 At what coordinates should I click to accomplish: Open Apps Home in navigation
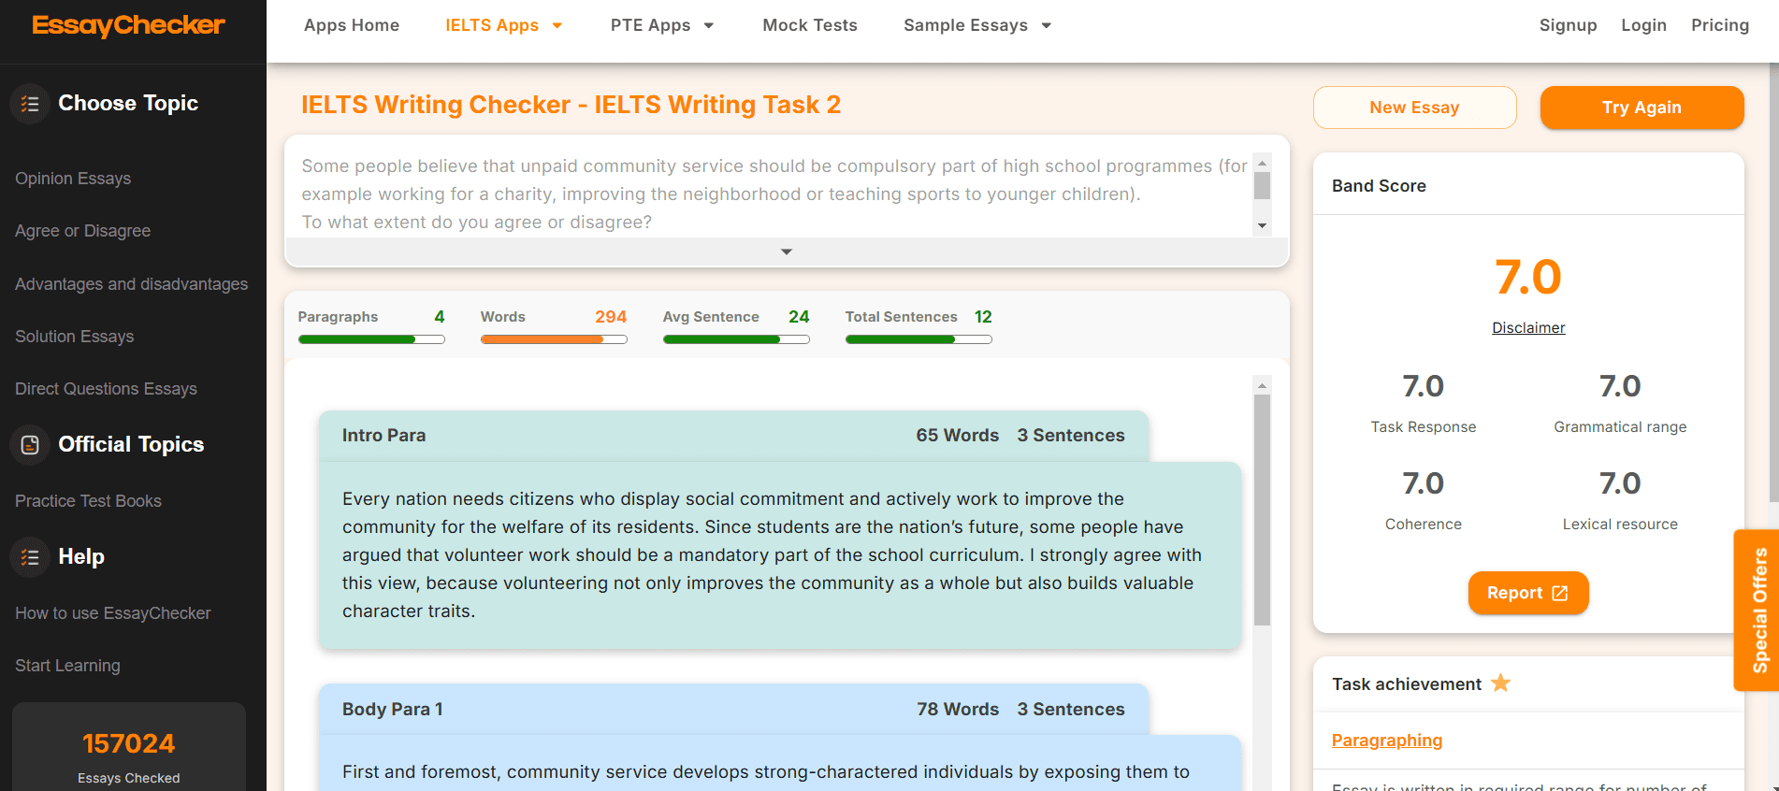pos(352,25)
